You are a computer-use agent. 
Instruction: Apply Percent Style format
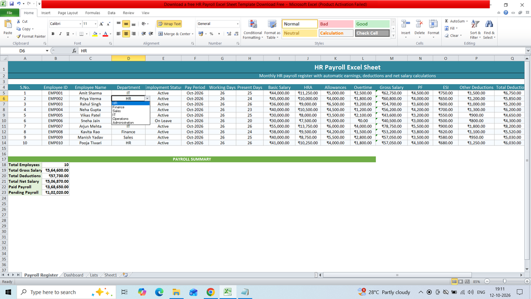click(x=212, y=34)
